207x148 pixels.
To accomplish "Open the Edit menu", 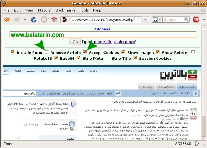I will pyautogui.click(x=17, y=10).
